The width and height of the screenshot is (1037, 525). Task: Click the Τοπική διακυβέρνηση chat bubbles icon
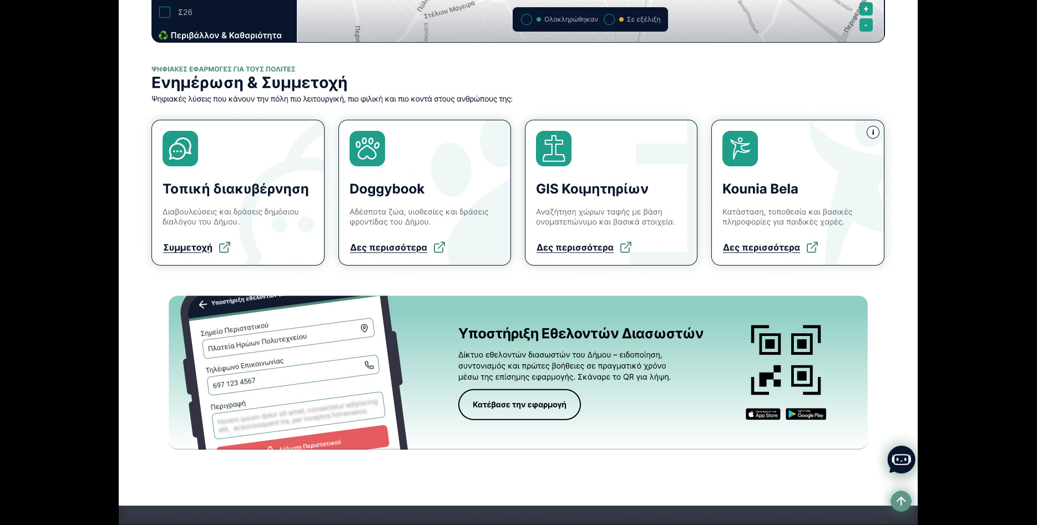click(x=180, y=149)
